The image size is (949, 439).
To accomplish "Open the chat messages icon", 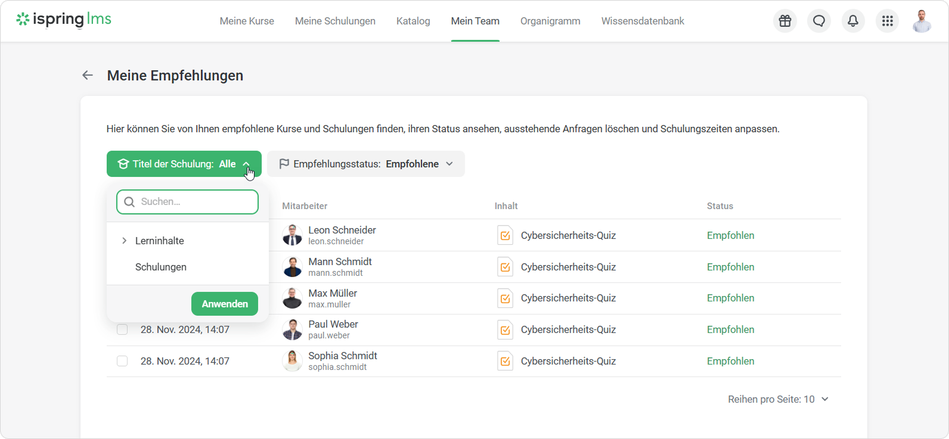I will pos(819,21).
